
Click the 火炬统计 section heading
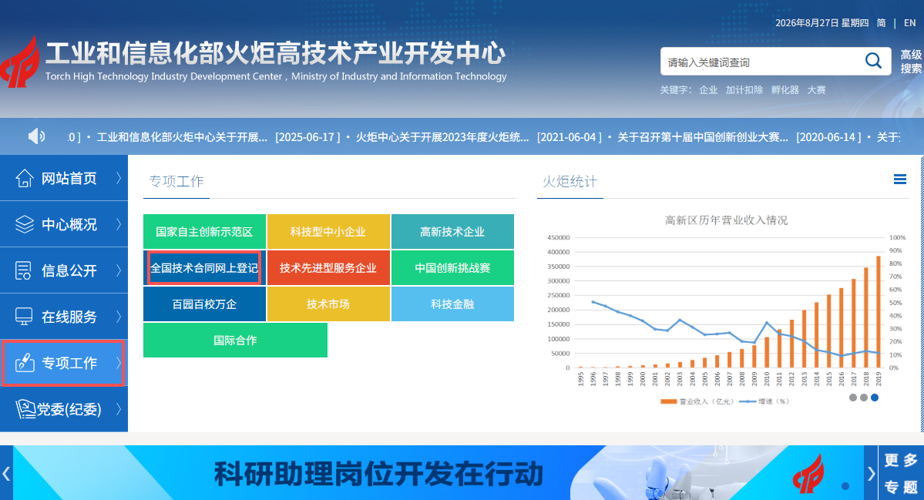pyautogui.click(x=570, y=181)
